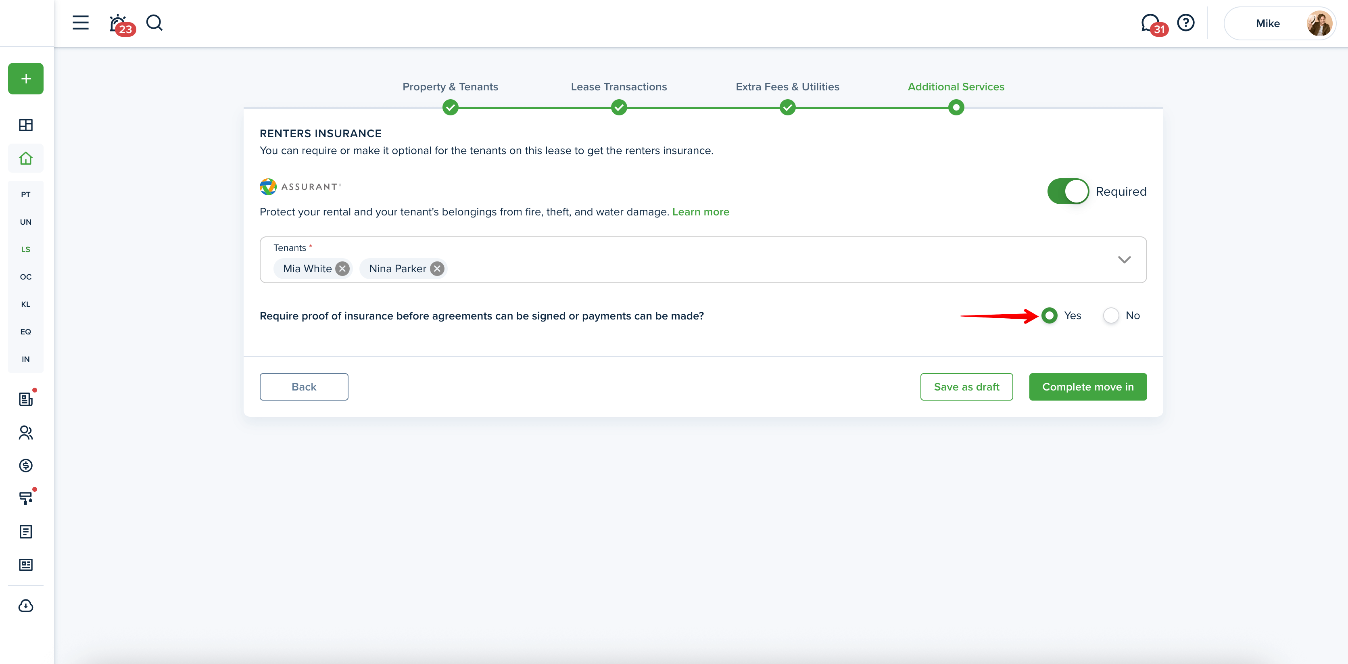Remove Mia White from tenants
1348x664 pixels.
click(342, 268)
